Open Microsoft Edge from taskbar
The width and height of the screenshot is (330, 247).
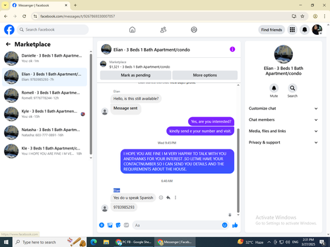point(94,242)
